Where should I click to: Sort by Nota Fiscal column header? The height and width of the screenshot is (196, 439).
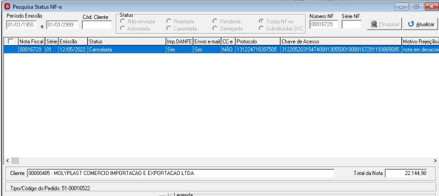[32, 42]
